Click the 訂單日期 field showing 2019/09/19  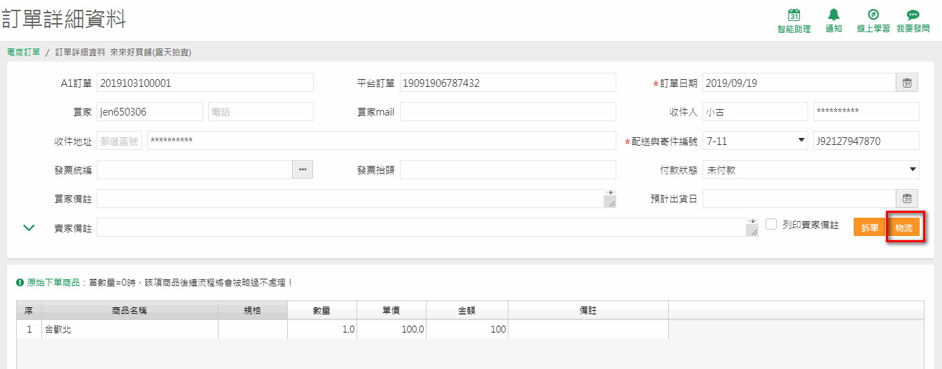[799, 83]
